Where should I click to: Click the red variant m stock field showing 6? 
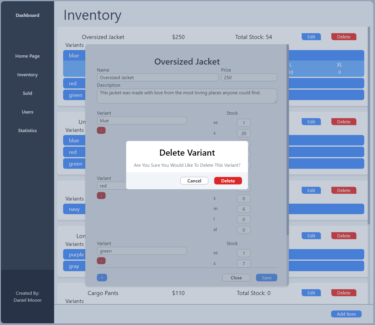point(244,209)
